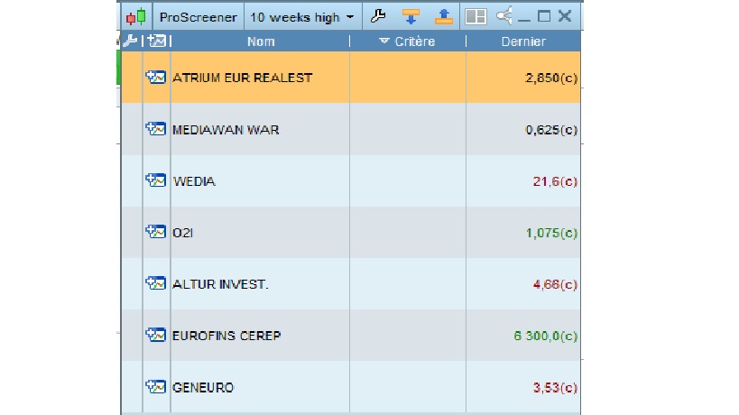Click the 0,625(c) last price value
739x415 pixels.
[x=551, y=130]
